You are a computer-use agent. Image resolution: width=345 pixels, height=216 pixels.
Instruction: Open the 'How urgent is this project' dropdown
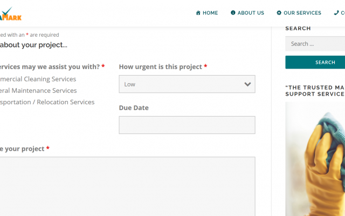pos(187,84)
